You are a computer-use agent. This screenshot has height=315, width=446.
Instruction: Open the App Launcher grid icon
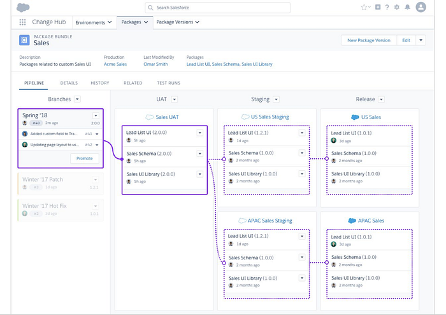(23, 22)
